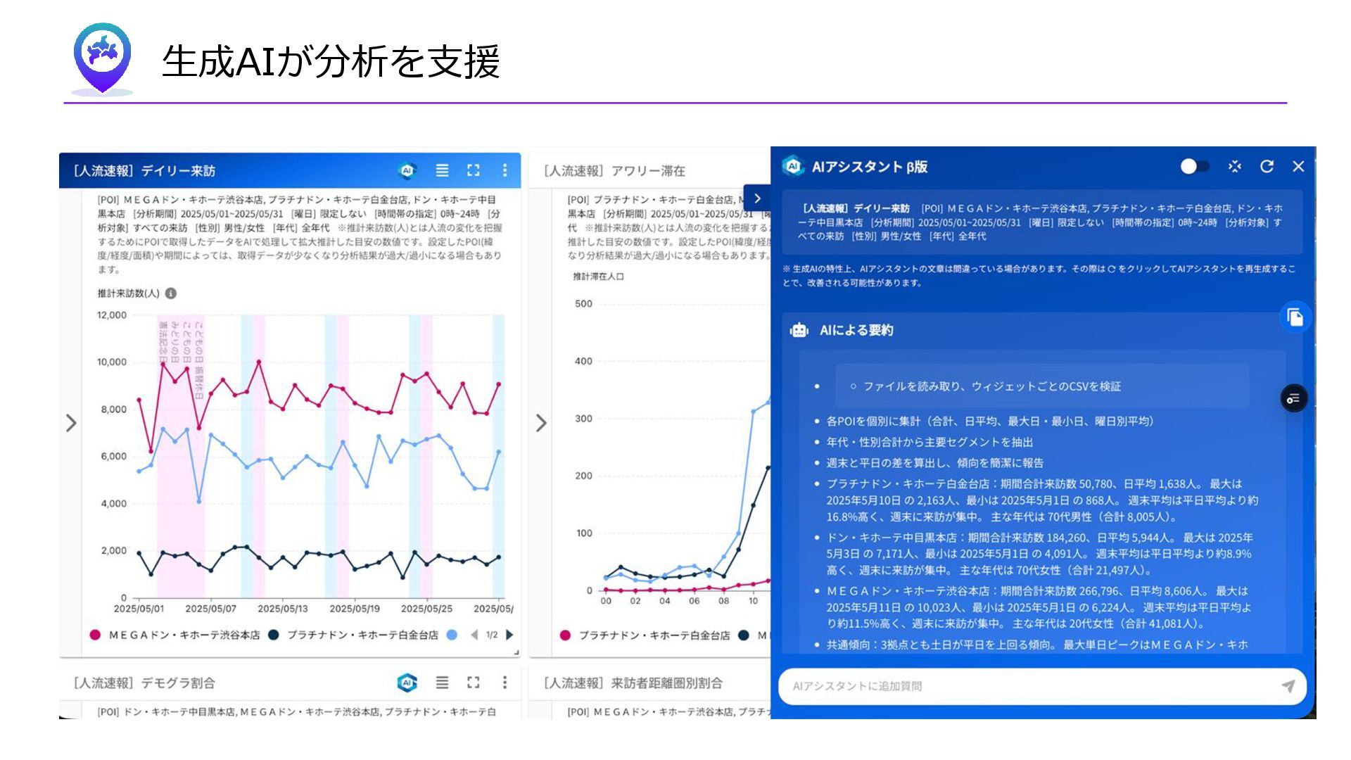Toggle MEGAドン・キホーテ渋谷本店 legend series
Viewport: 1351px width, 760px height.
point(183,635)
